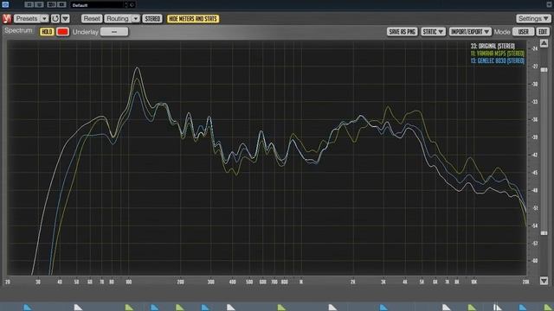This screenshot has height=311, width=554.
Task: Click the Reset button
Action: (x=92, y=18)
